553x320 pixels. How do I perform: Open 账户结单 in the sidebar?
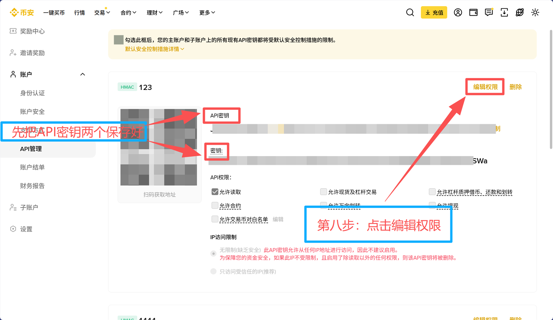coord(32,167)
